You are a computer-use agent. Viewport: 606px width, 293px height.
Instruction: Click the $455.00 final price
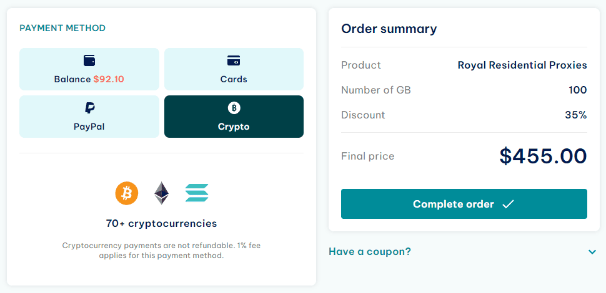[543, 156]
